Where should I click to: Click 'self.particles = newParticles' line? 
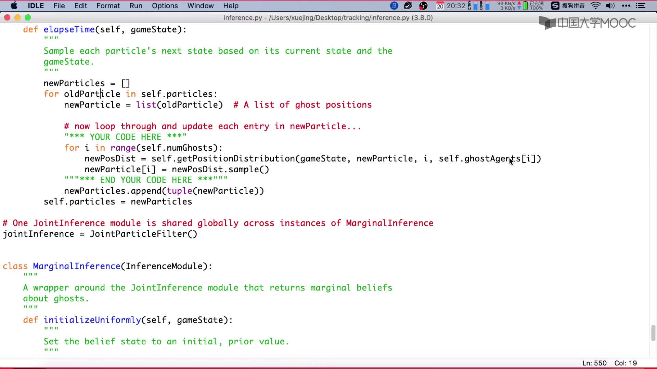[x=118, y=202]
